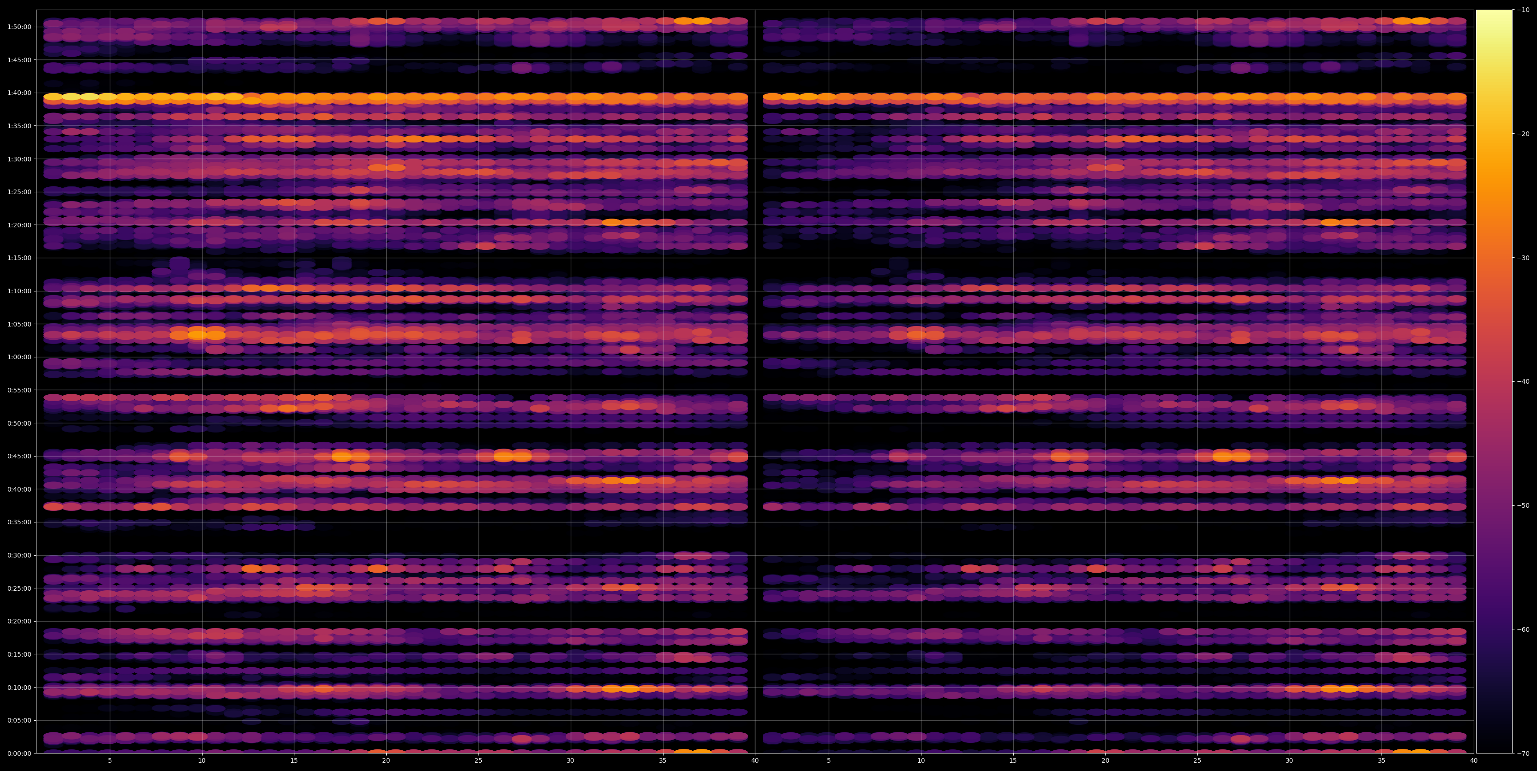Screen dimensions: 1537x771
Task: Click the 0:30:00 time axis label
Action: [x=20, y=555]
